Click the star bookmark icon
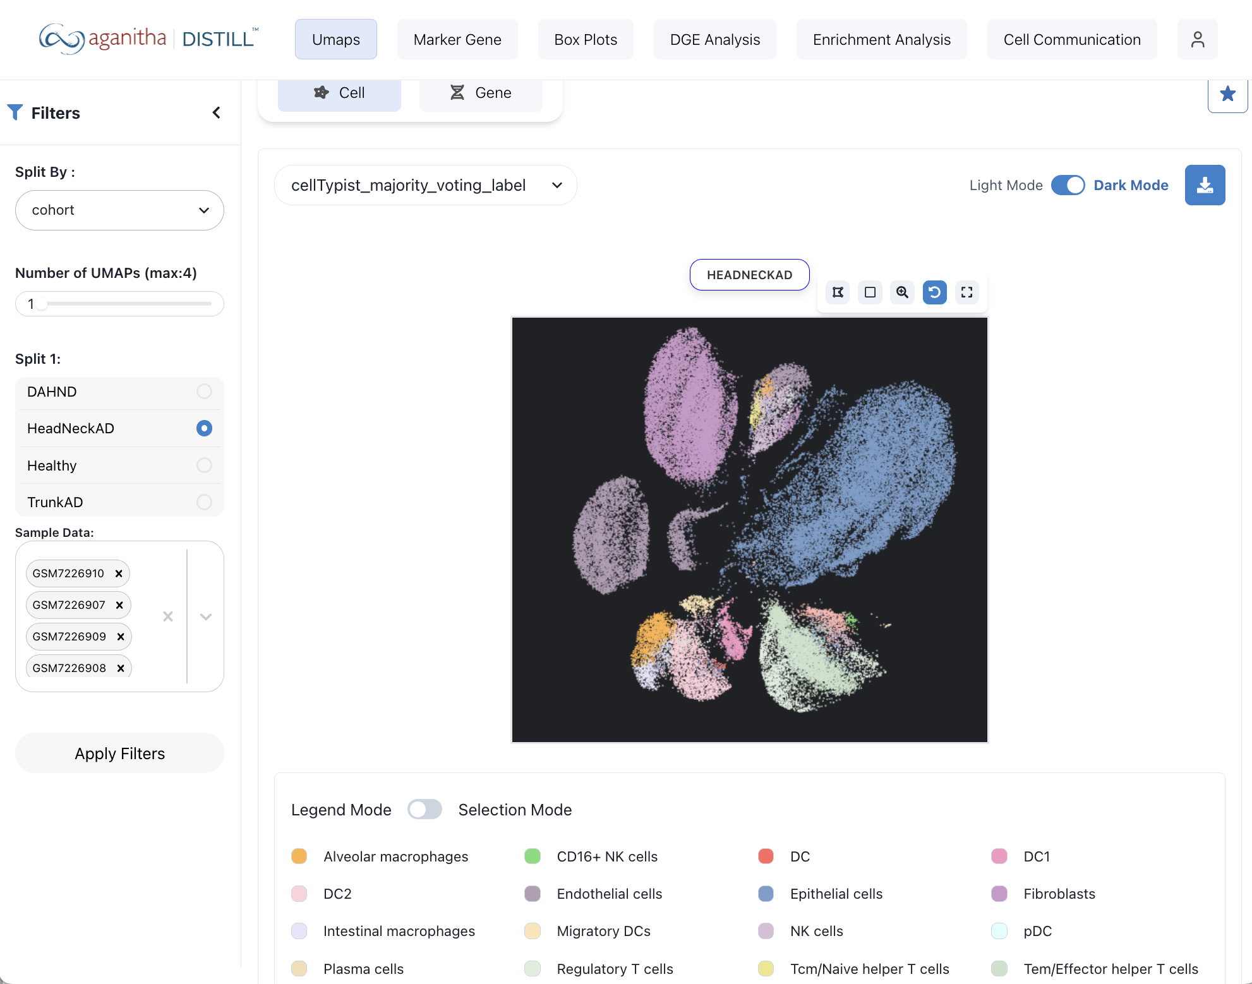The width and height of the screenshot is (1252, 984). (1227, 94)
